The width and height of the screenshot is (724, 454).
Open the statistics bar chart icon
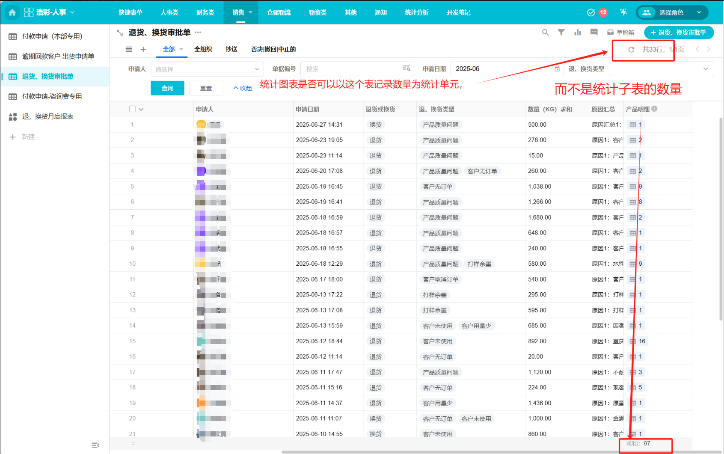[x=577, y=33]
